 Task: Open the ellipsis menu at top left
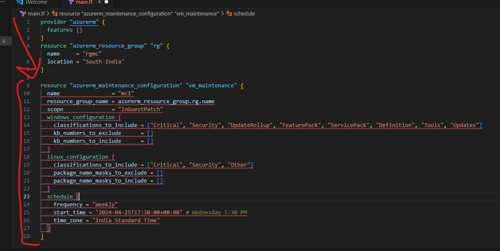(x=3, y=2)
